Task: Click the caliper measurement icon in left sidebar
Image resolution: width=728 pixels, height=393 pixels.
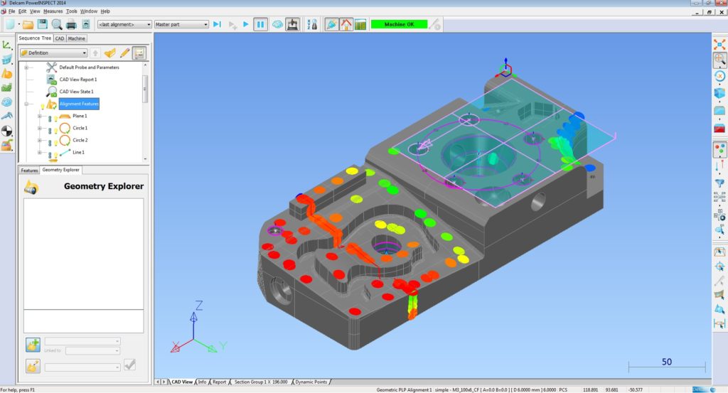Action: point(6,116)
